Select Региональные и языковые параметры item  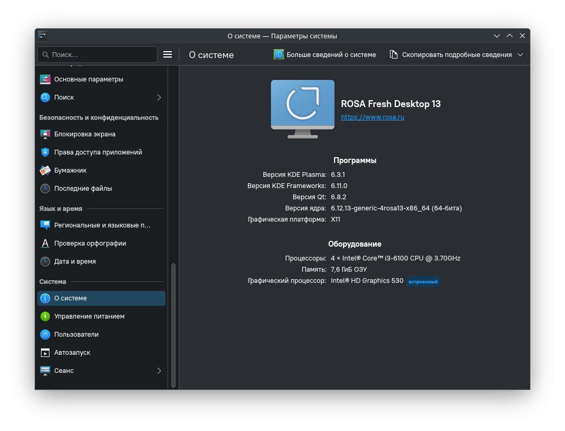point(102,225)
